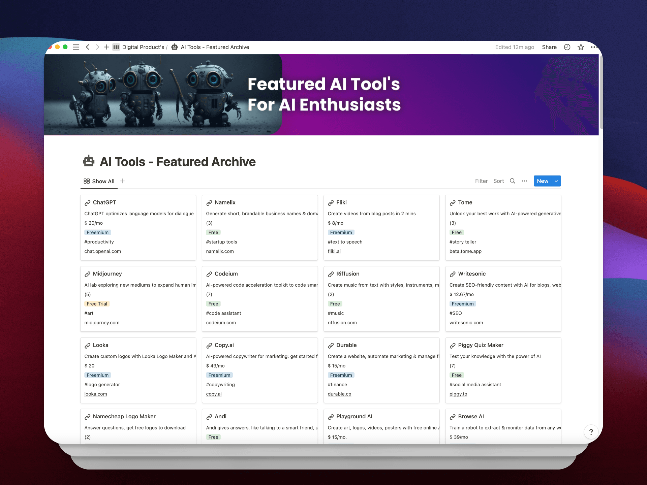Screen dimensions: 647x485
Task: Click the link icon on Namelix card
Action: pyautogui.click(x=209, y=203)
